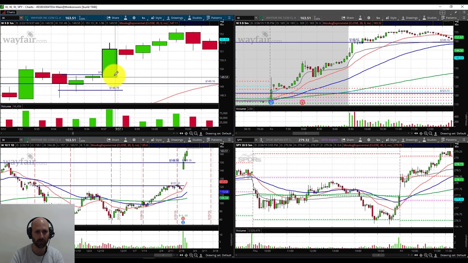
Task: Click the W symbol field in top-left chart
Action: pos(10,18)
